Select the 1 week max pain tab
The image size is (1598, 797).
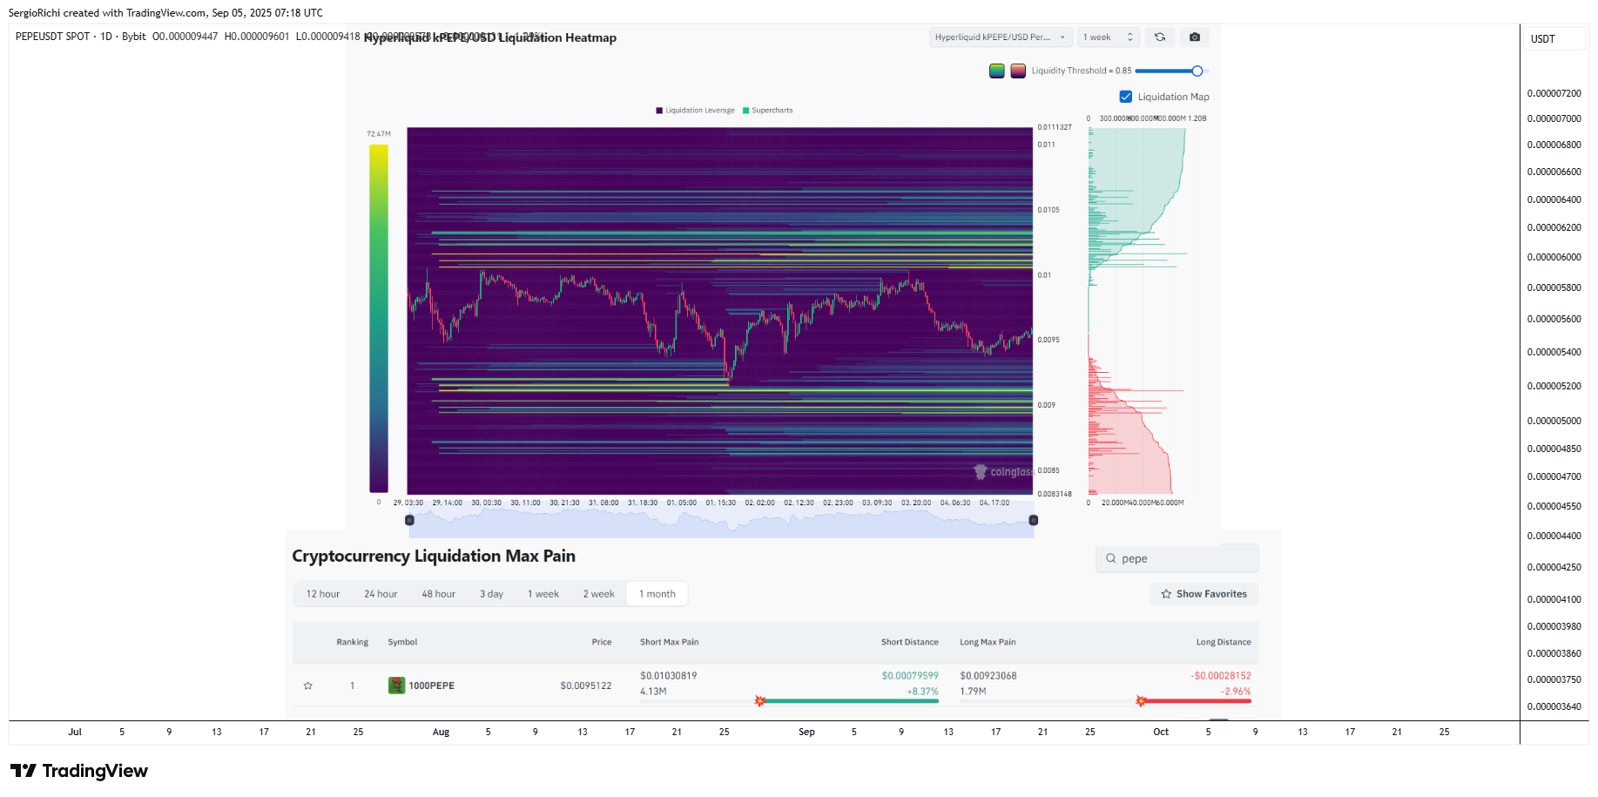tap(543, 594)
